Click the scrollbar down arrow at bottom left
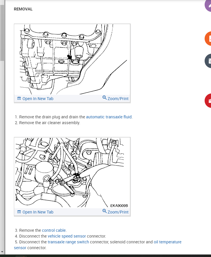This screenshot has width=211, height=257. pos(2,252)
